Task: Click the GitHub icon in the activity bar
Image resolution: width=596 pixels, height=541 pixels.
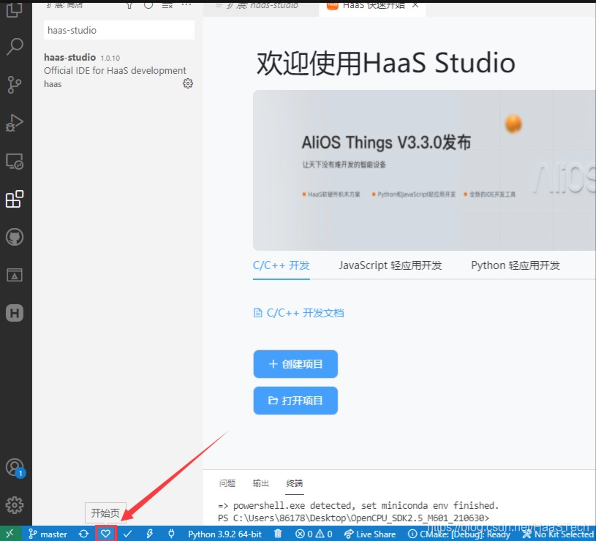Action: pyautogui.click(x=16, y=236)
